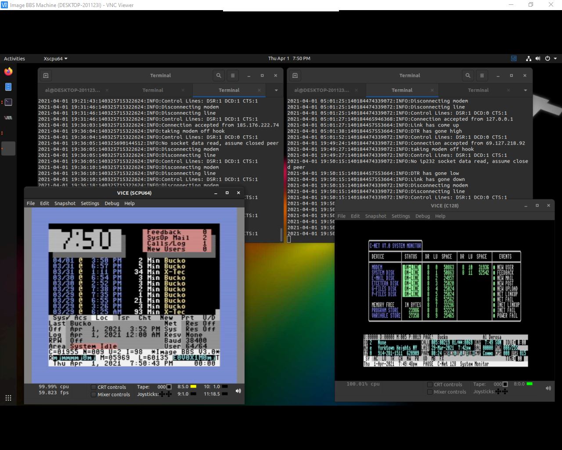Image resolution: width=562 pixels, height=450 pixels.
Task: Open Help menu in VICE C128
Action: [440, 216]
